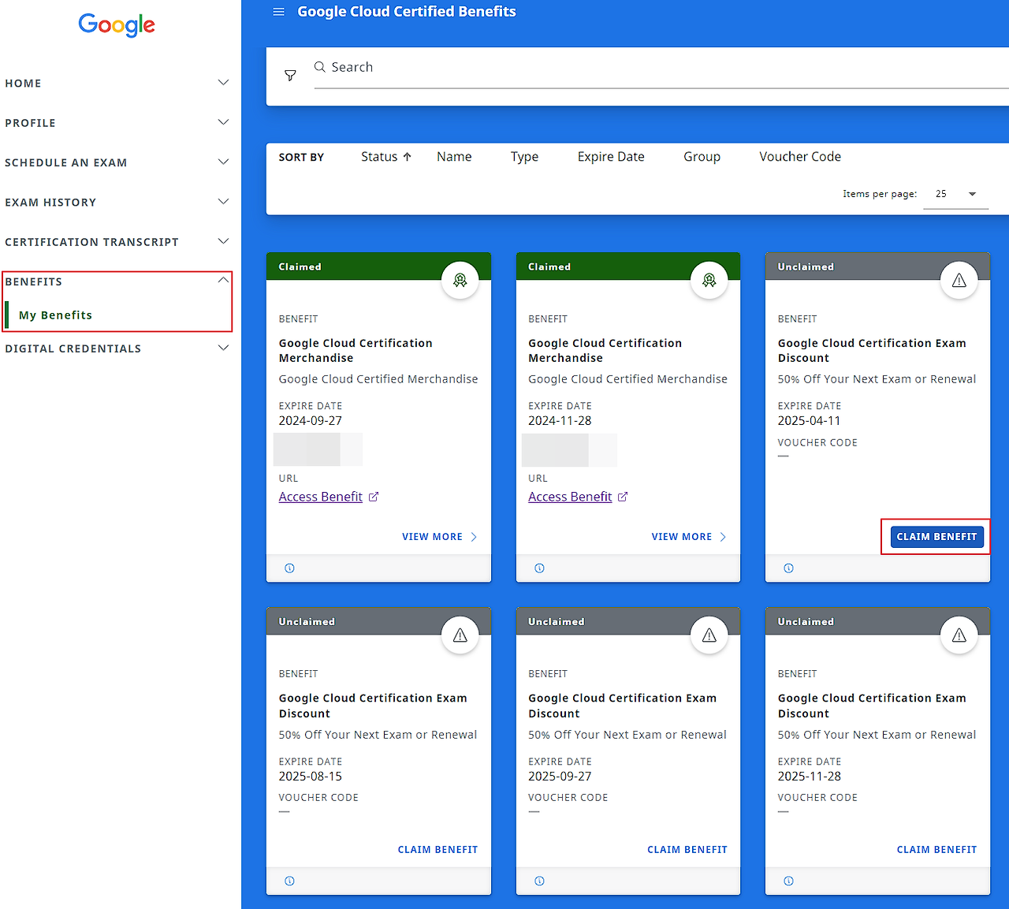Viewport: 1009px width, 909px height.
Task: Claim the benefit expiring 2025-08-15
Action: tap(437, 850)
